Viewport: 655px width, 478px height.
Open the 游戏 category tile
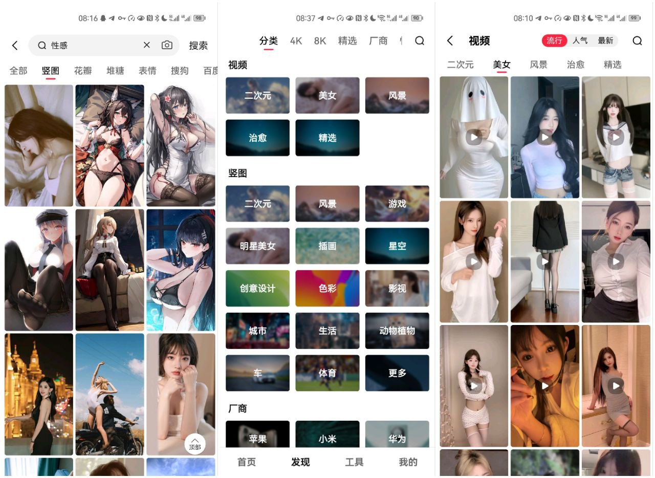(397, 204)
